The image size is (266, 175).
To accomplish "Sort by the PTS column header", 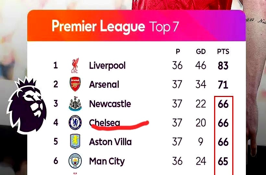I will point(223,52).
